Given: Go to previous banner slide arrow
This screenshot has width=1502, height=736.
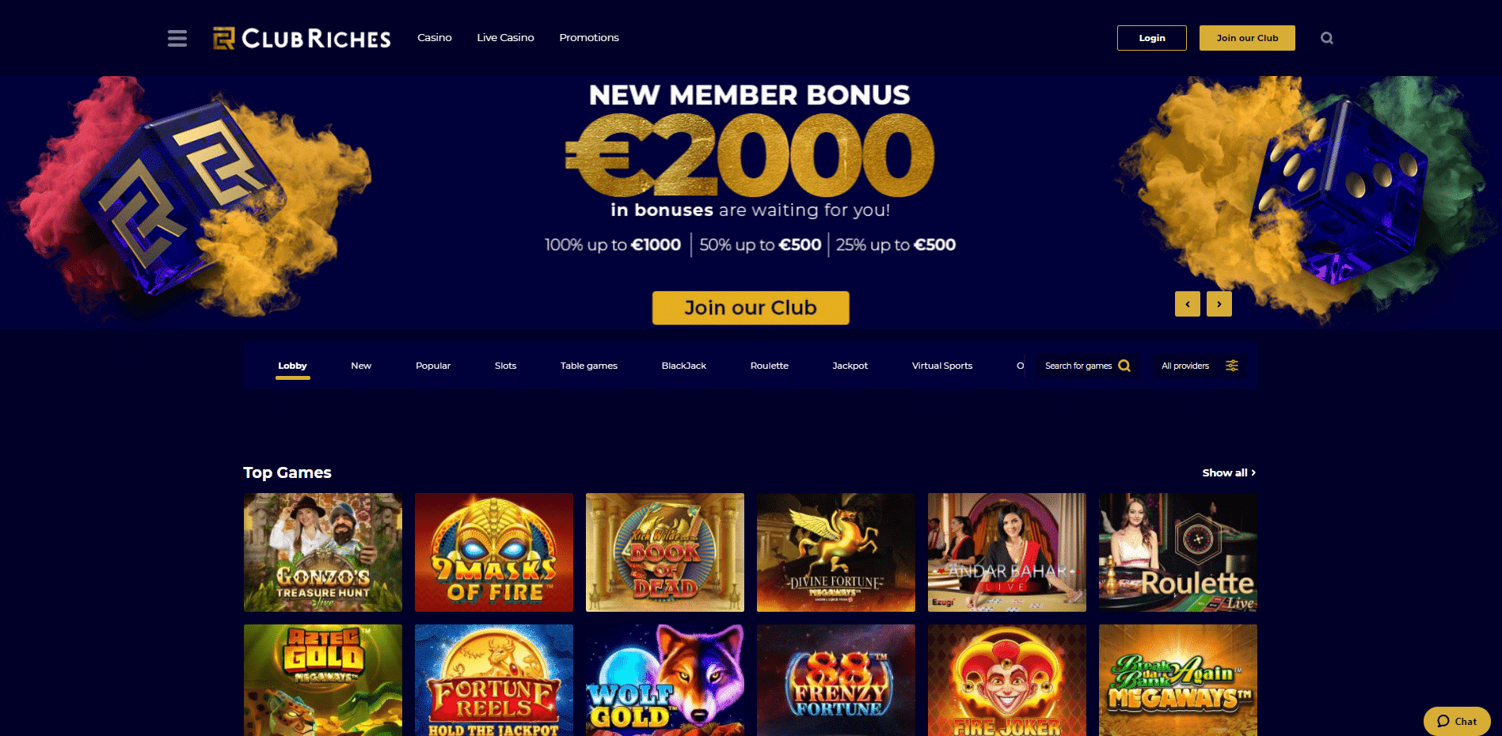Looking at the screenshot, I should click(x=1188, y=304).
